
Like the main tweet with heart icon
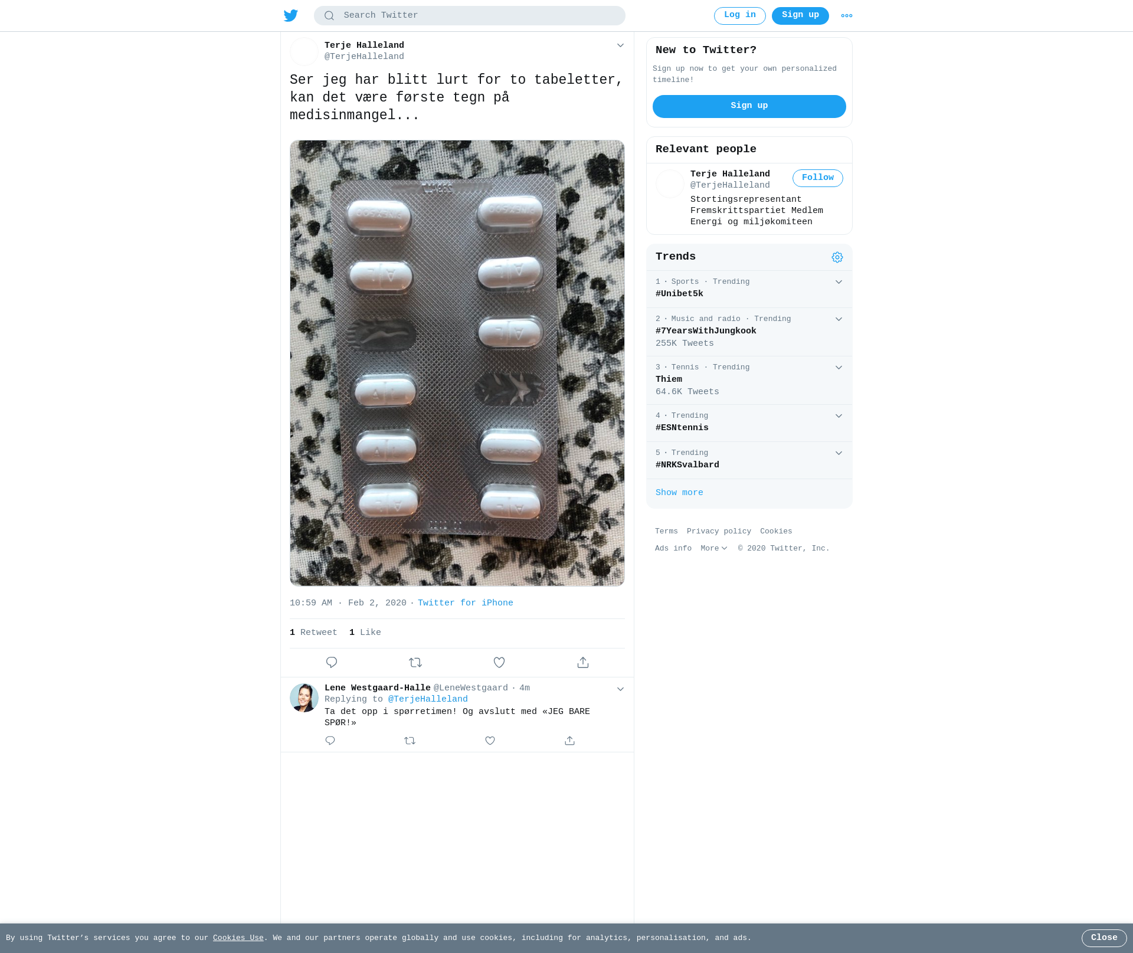tap(499, 663)
